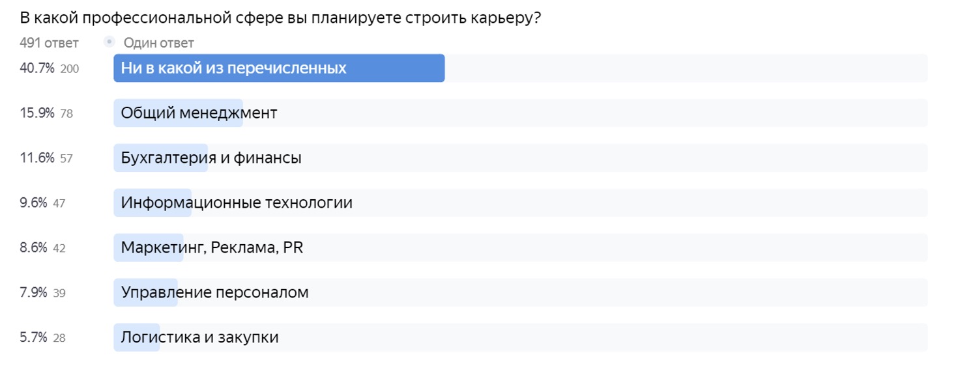
Task: Click the "Один ответ" label
Action: pyautogui.click(x=159, y=43)
